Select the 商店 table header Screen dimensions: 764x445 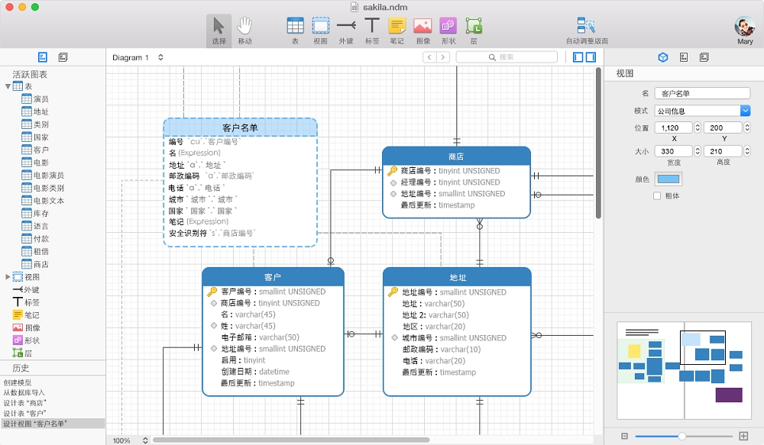point(456,156)
